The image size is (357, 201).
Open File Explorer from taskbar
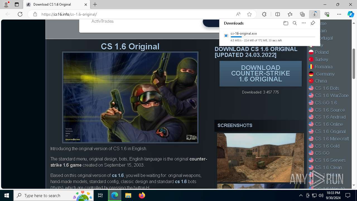coord(128,195)
